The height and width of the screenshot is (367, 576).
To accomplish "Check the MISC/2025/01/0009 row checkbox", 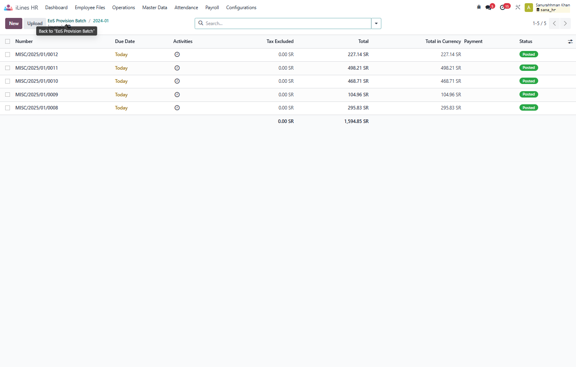I will coord(8,95).
